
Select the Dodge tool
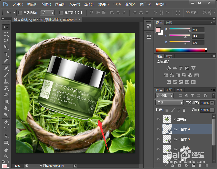6,115
